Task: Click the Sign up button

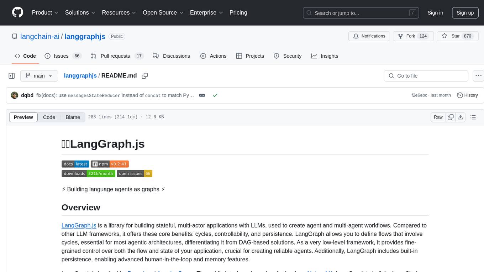Action: coord(465,13)
